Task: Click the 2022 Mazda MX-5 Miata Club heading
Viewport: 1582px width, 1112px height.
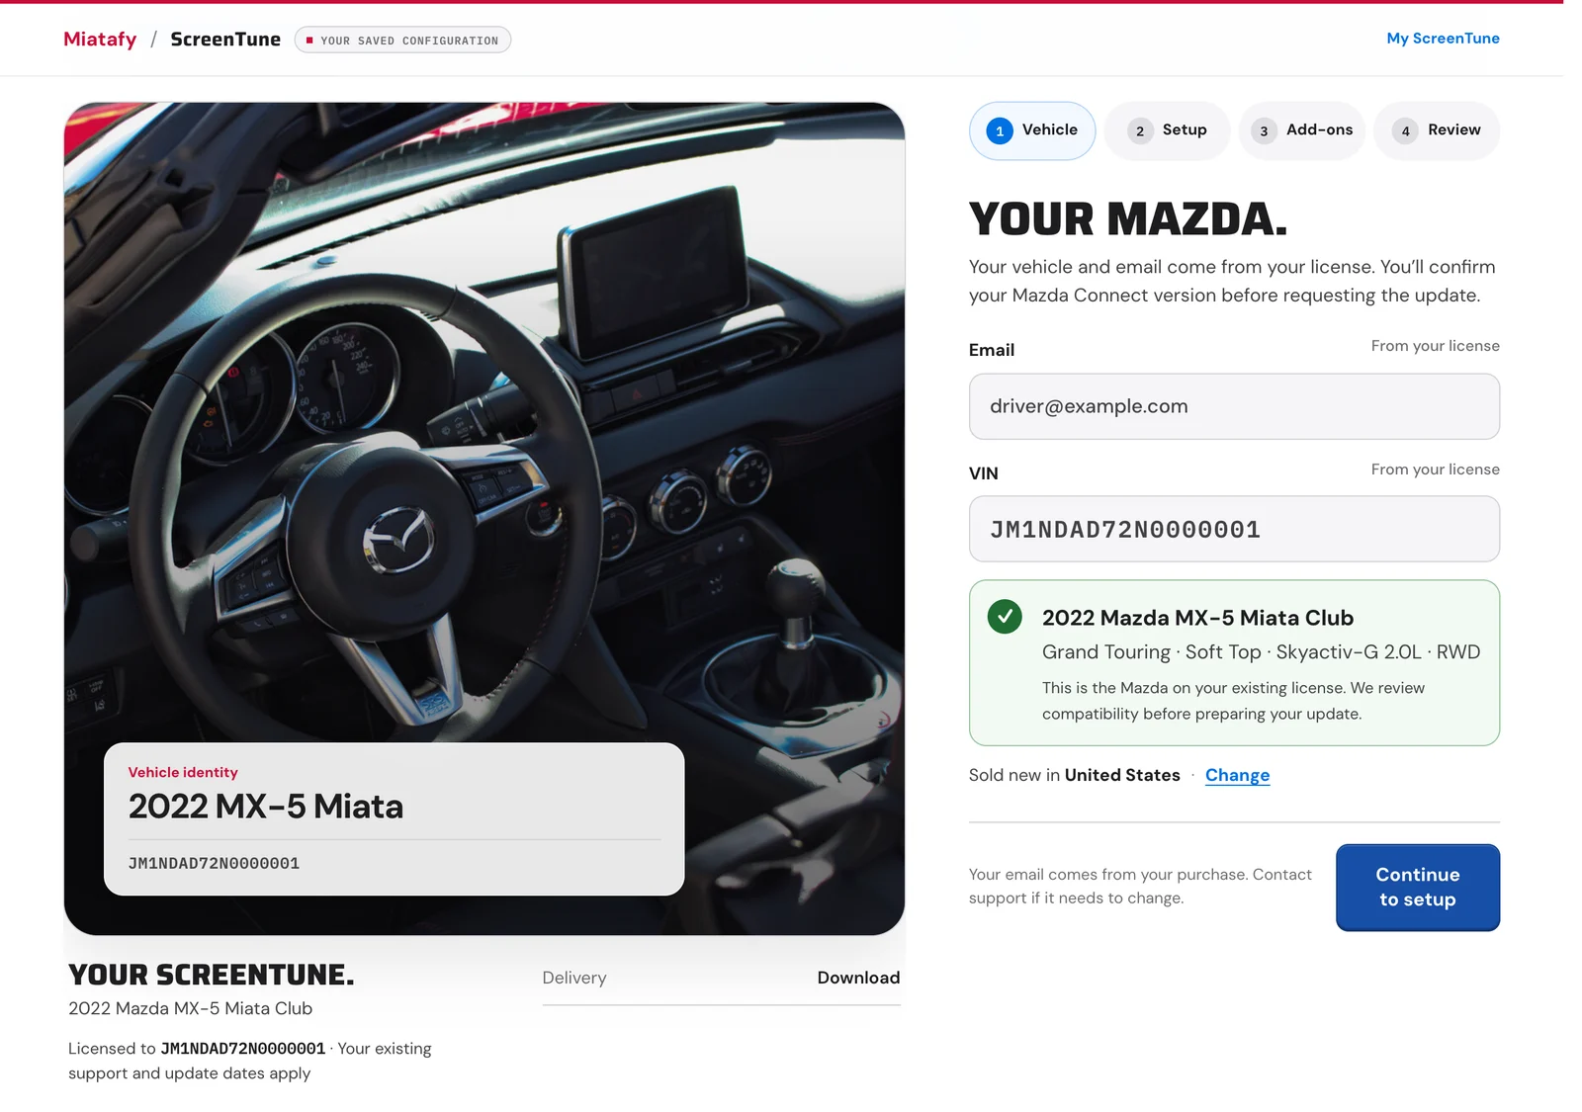Action: click(x=1197, y=618)
